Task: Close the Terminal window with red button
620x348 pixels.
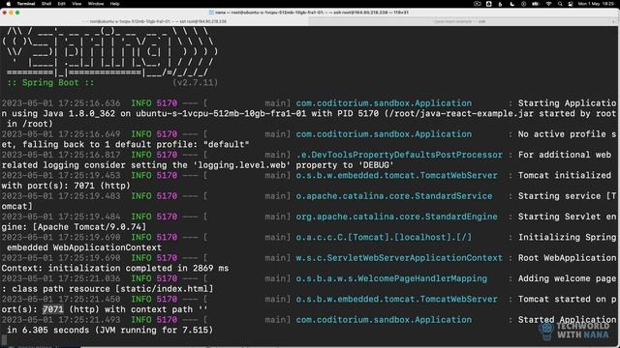Action: (x=4, y=13)
